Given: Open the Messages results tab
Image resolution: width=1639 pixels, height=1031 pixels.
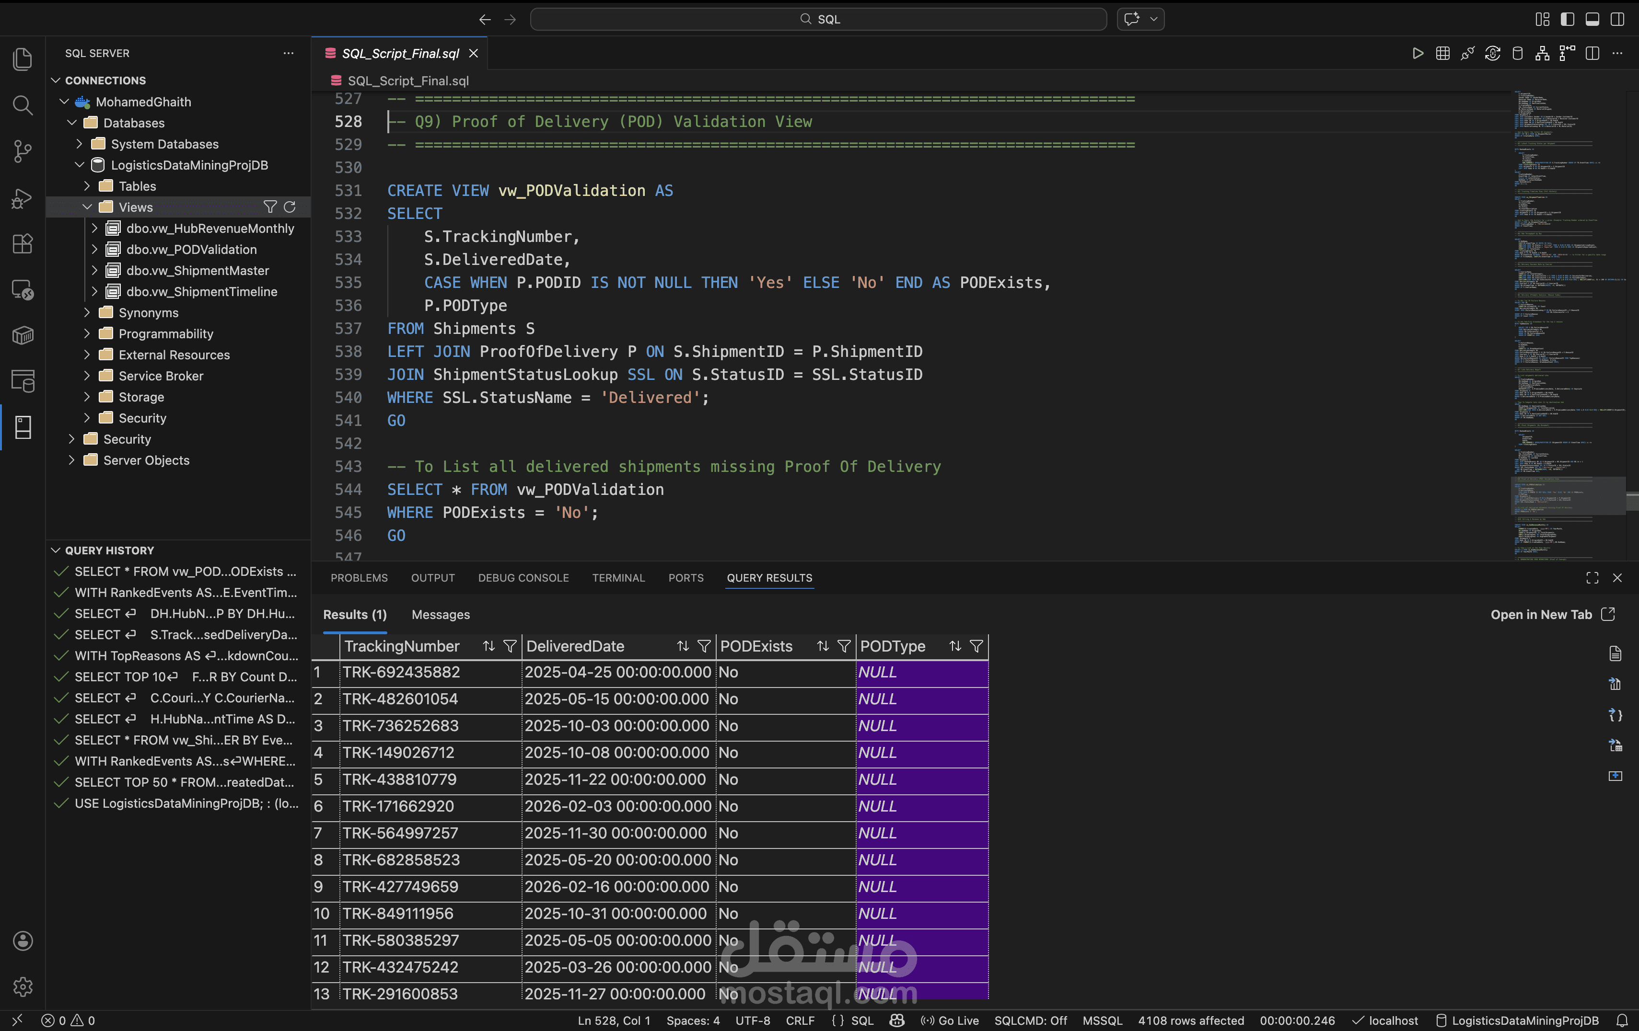Looking at the screenshot, I should point(441,614).
